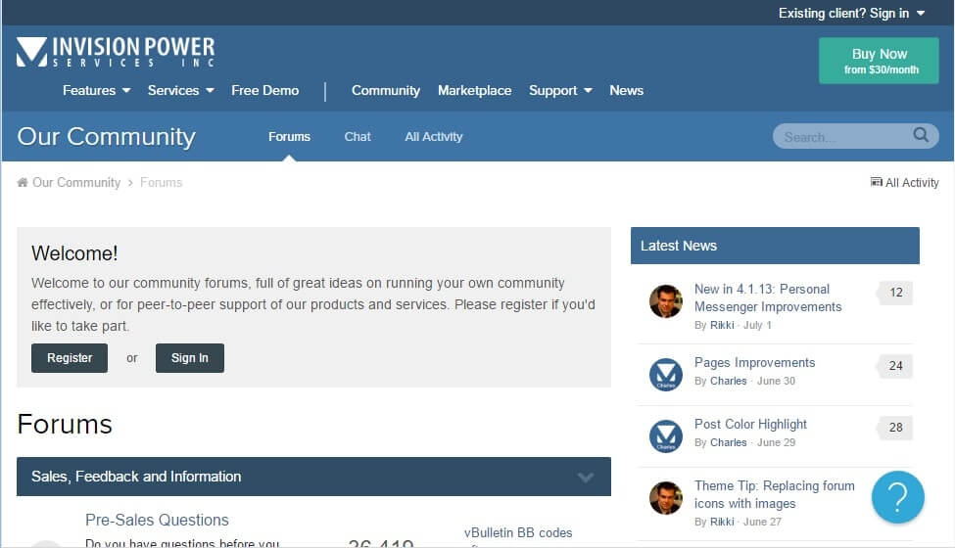Click Our Community breadcrumb link
The image size is (955, 548).
click(x=76, y=182)
